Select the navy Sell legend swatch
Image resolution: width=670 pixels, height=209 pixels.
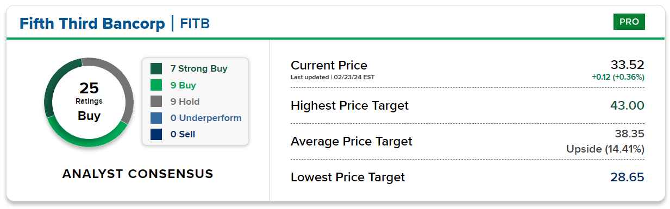click(156, 134)
